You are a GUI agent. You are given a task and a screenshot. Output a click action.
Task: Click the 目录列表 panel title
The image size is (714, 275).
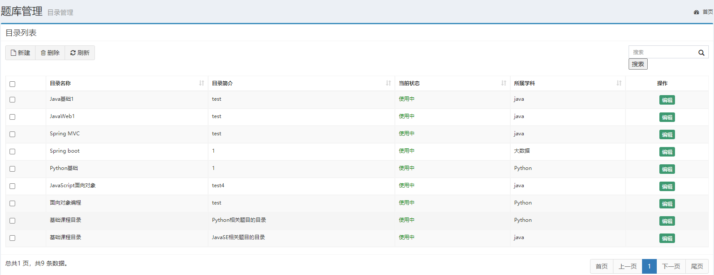(21, 33)
